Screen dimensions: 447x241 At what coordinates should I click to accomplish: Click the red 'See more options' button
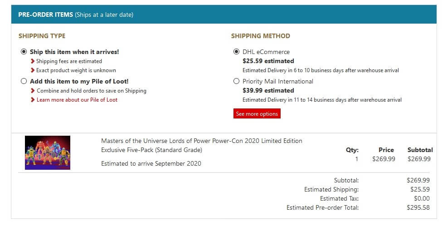click(257, 113)
